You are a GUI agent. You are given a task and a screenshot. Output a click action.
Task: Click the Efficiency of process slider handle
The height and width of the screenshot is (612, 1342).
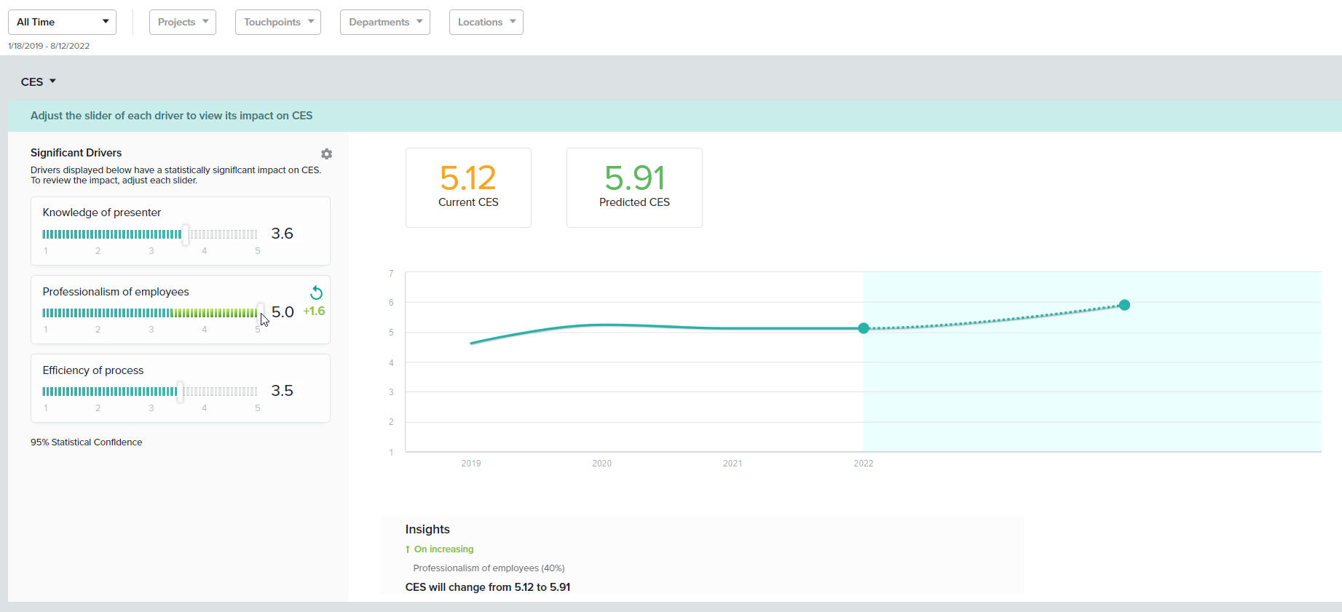[x=181, y=392]
